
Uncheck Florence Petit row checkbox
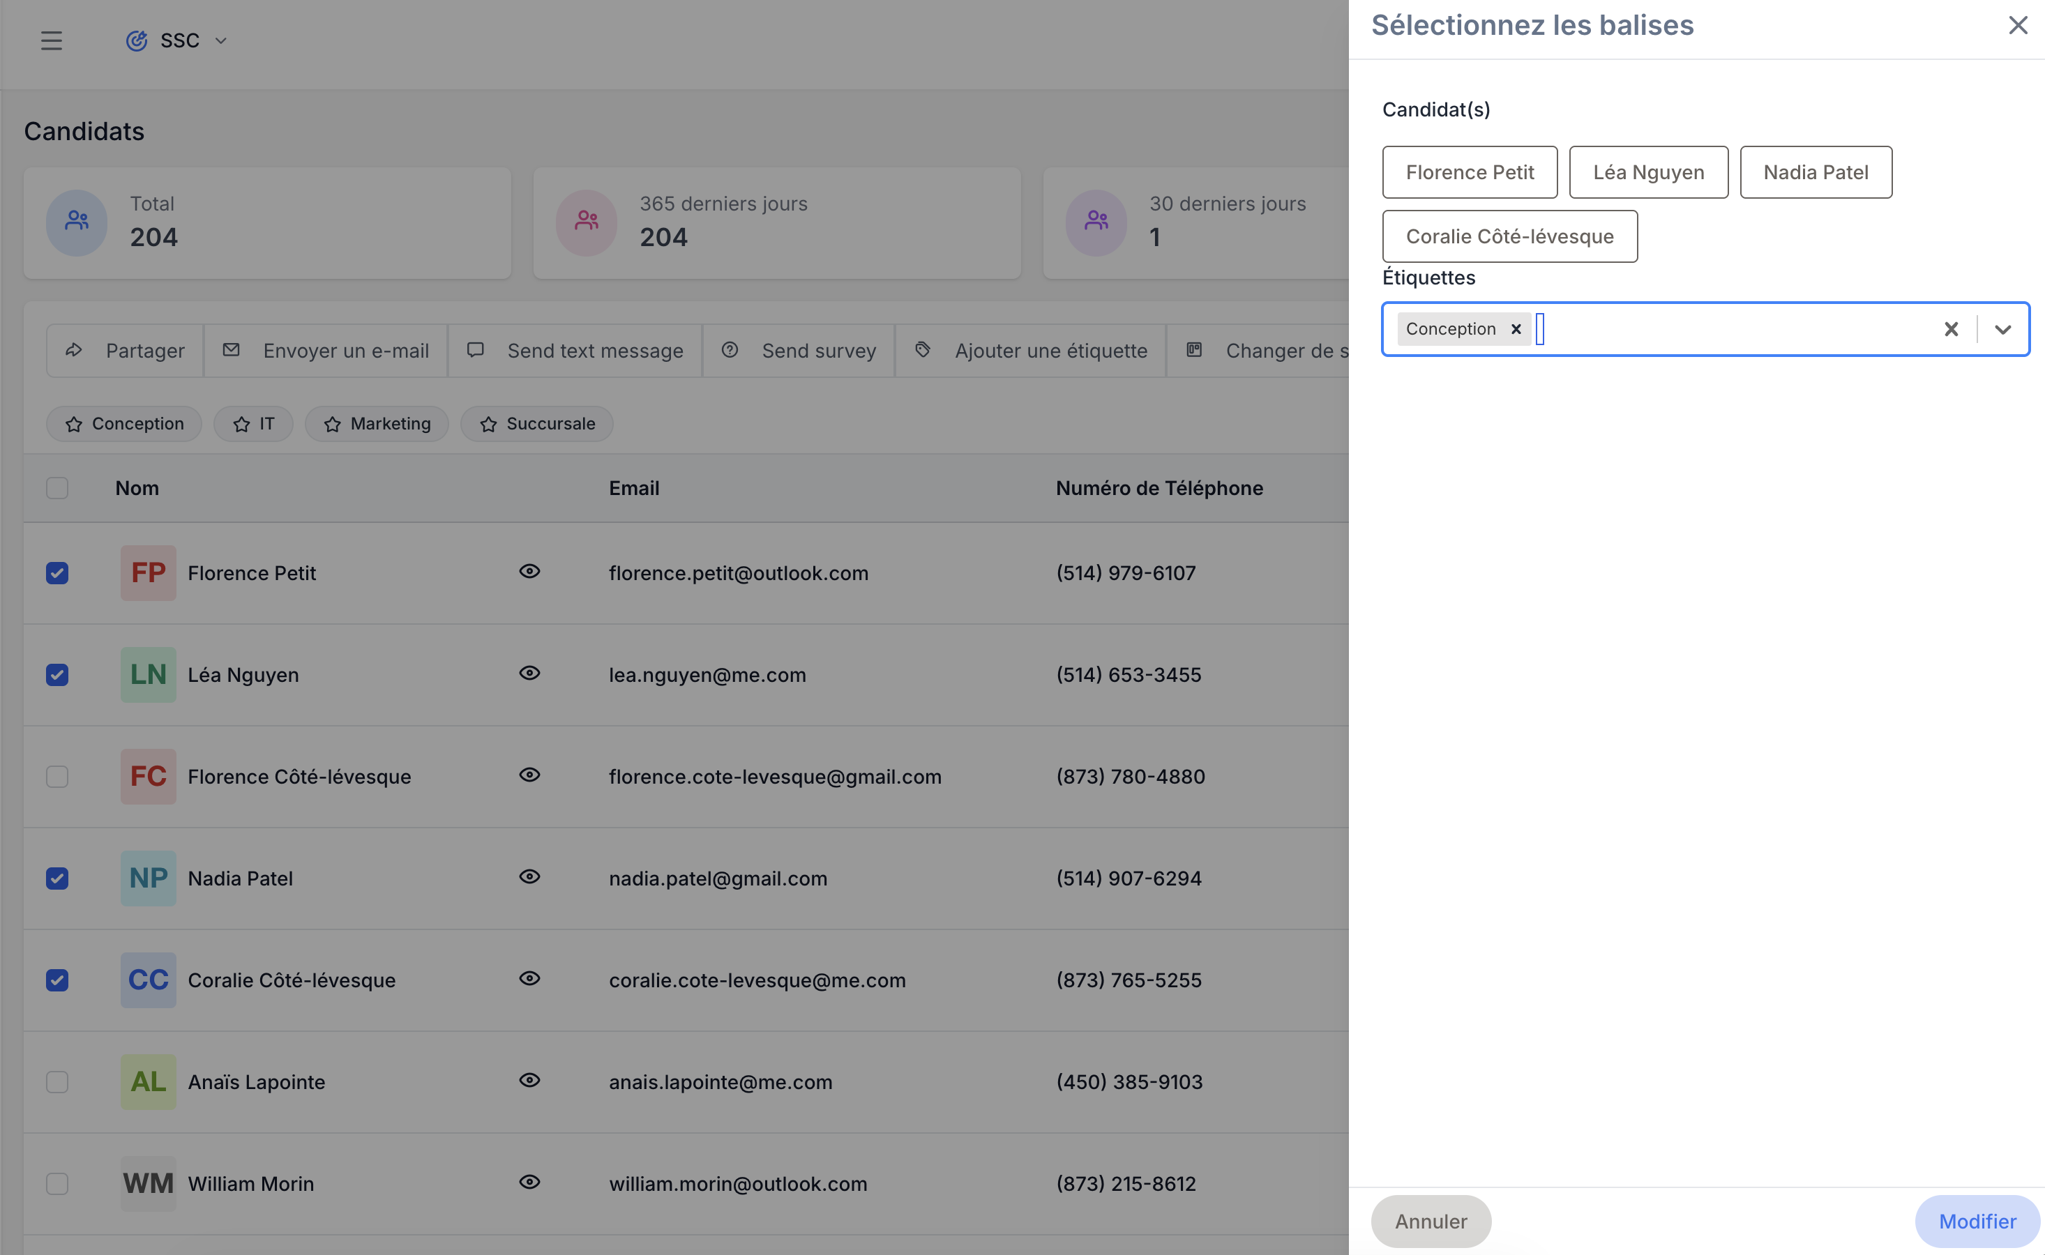click(57, 572)
